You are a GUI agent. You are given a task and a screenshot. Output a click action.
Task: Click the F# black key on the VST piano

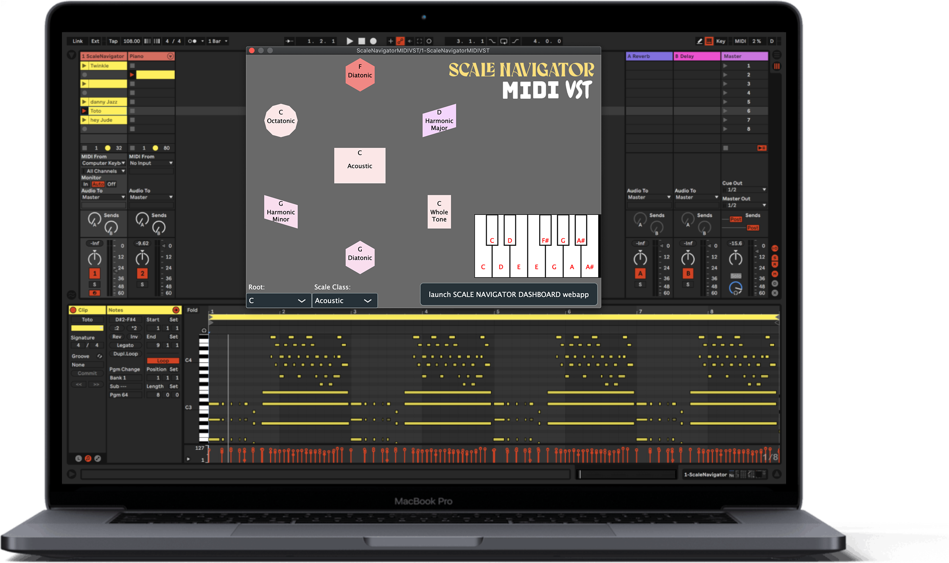(545, 230)
